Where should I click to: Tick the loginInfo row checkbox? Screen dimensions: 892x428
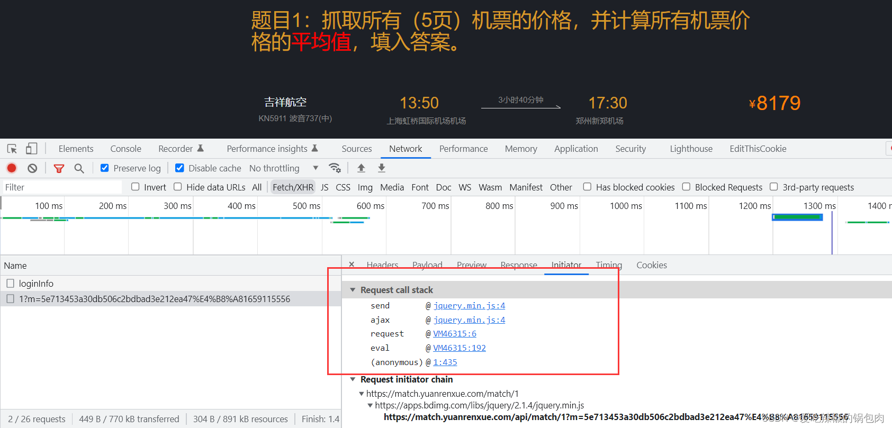pyautogui.click(x=10, y=283)
